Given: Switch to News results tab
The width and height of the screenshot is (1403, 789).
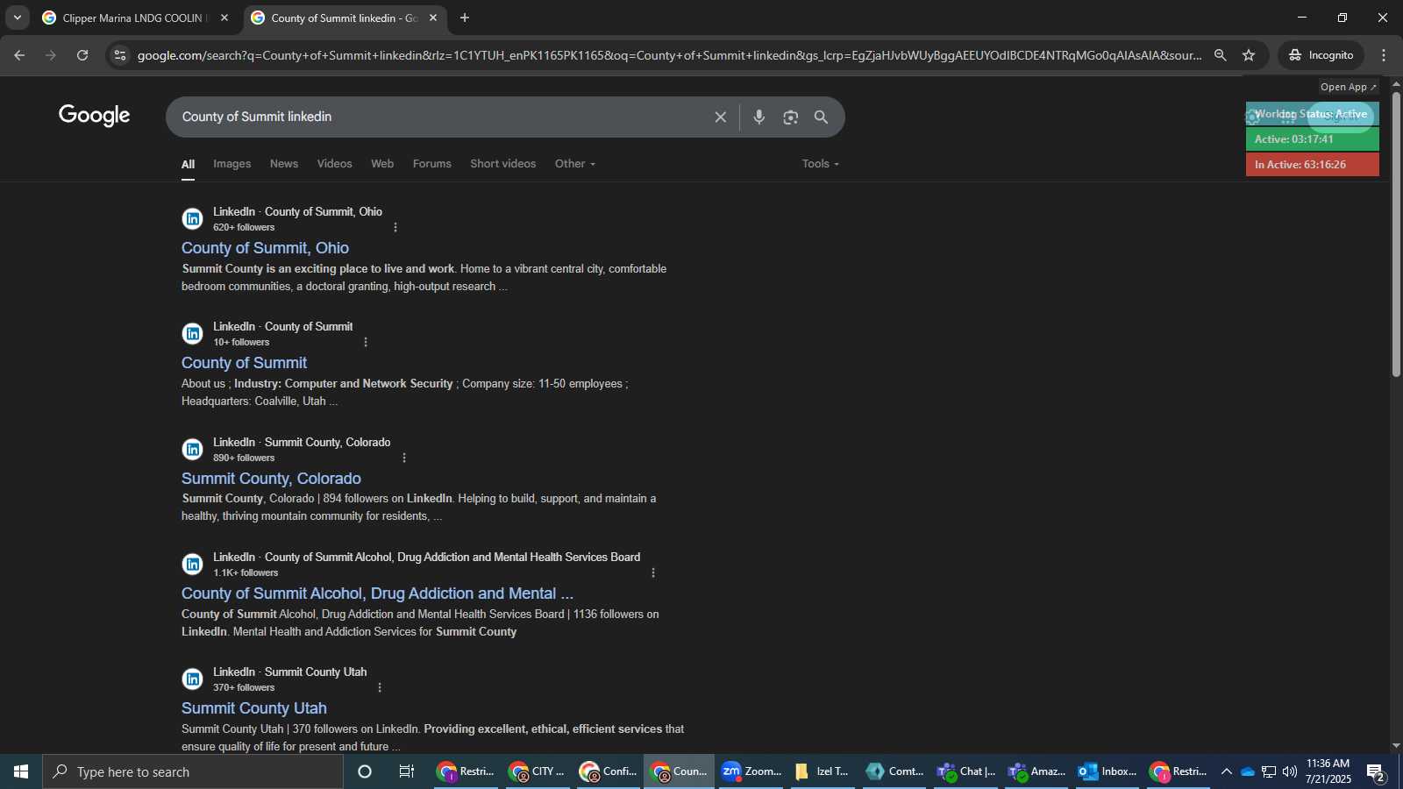Looking at the screenshot, I should (284, 164).
